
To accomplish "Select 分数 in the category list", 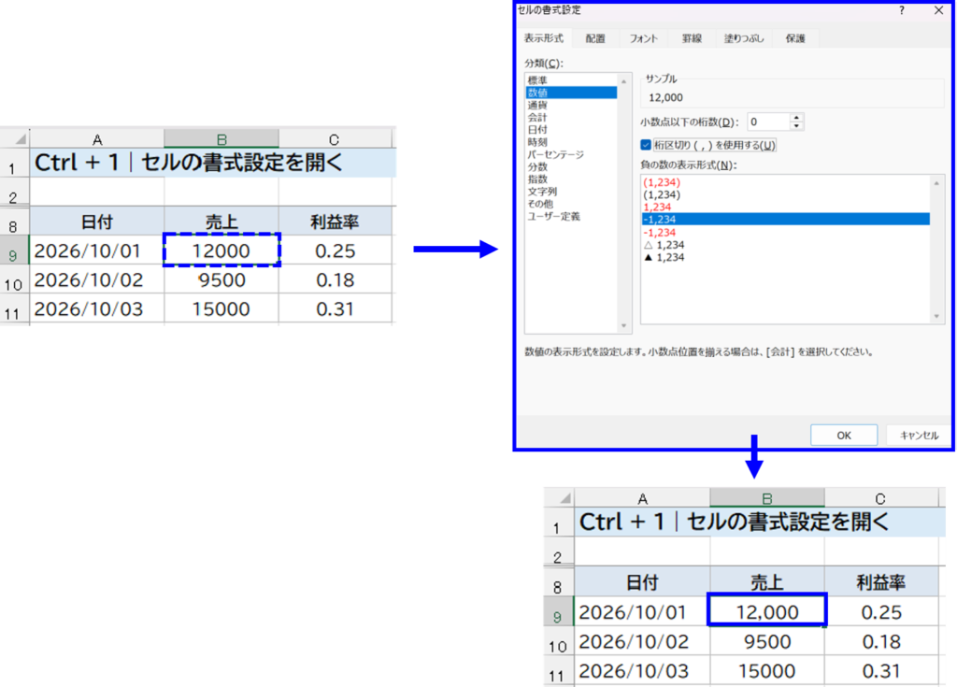I will pyautogui.click(x=571, y=166).
